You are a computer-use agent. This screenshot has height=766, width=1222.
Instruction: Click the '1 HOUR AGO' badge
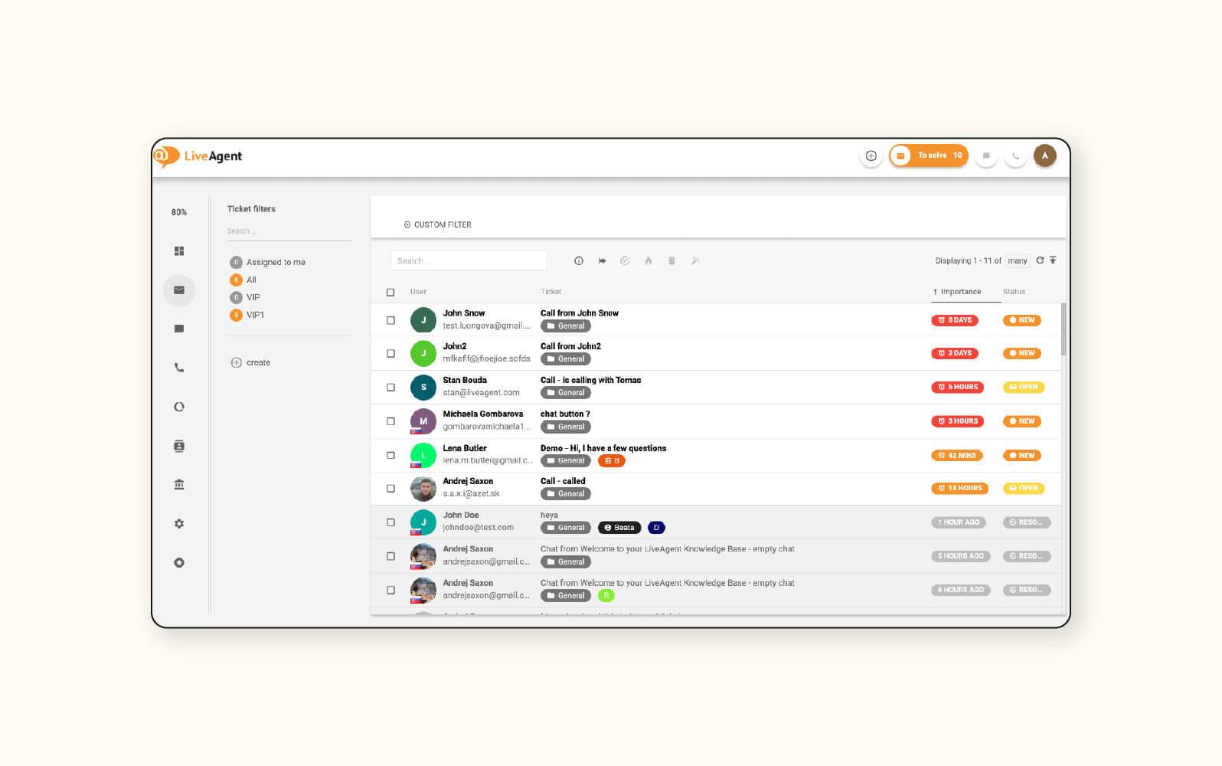click(x=959, y=522)
